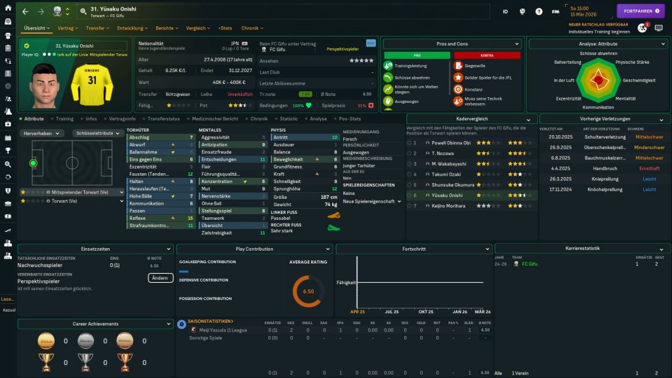Screen dimensions: 672x378
Task: Select the Training radio tab
Action: [64, 119]
